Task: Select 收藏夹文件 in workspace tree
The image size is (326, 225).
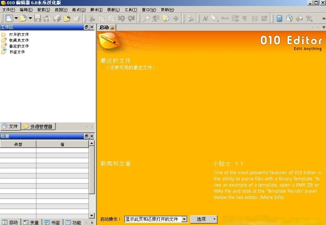Action: [19, 40]
